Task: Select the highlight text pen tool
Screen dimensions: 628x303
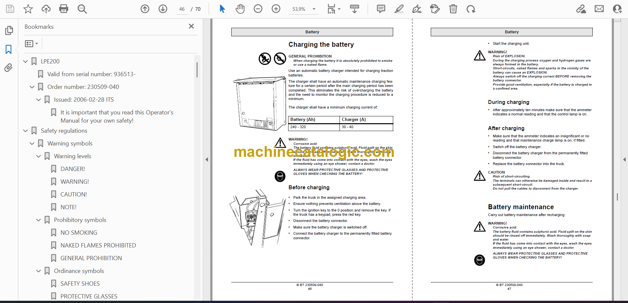Action: pyautogui.click(x=399, y=9)
